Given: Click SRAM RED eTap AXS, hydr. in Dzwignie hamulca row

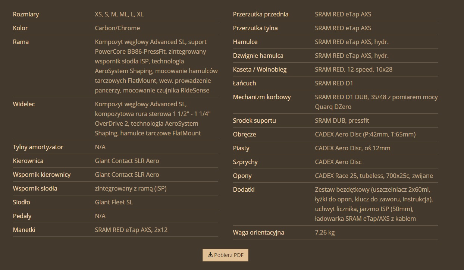Looking at the screenshot, I should (352, 56).
